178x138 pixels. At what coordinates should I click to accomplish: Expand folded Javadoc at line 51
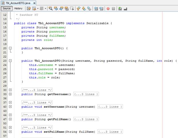tap(10, 127)
